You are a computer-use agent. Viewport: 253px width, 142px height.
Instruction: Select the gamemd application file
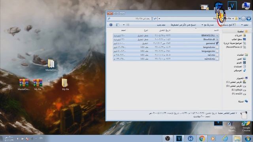click(166, 43)
